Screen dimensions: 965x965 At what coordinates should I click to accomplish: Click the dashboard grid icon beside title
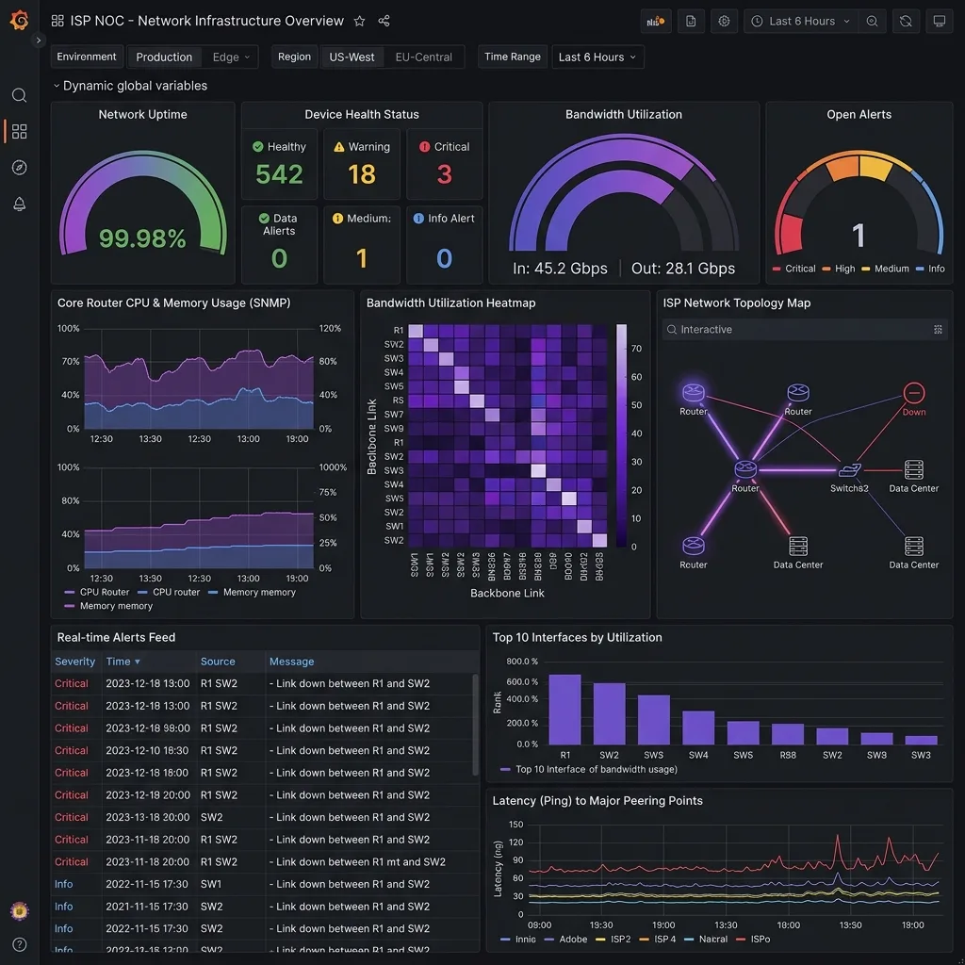[x=57, y=21]
